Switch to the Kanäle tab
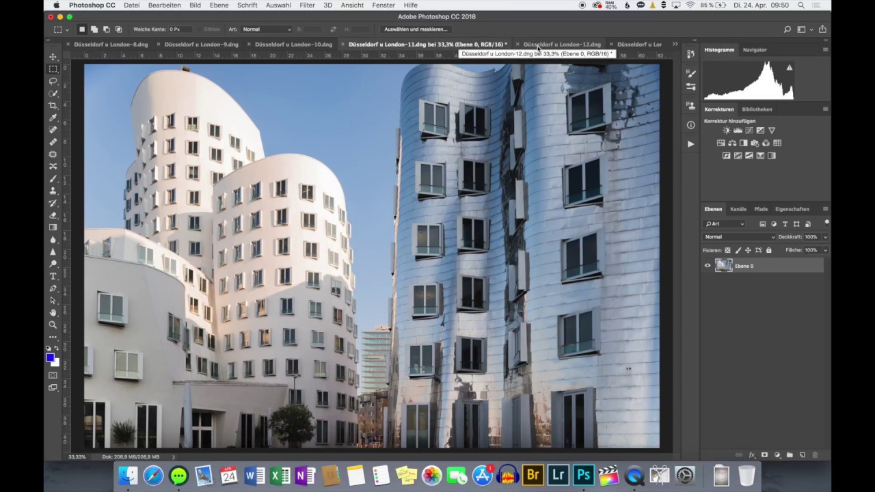The height and width of the screenshot is (492, 875). click(738, 209)
